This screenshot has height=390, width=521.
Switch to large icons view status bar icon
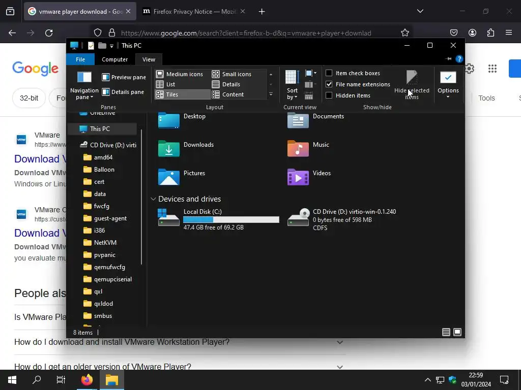click(x=457, y=332)
